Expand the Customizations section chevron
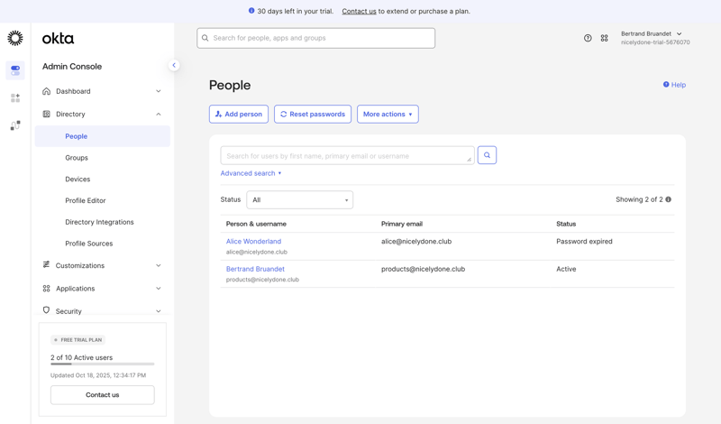The width and height of the screenshot is (721, 424). pos(159,265)
